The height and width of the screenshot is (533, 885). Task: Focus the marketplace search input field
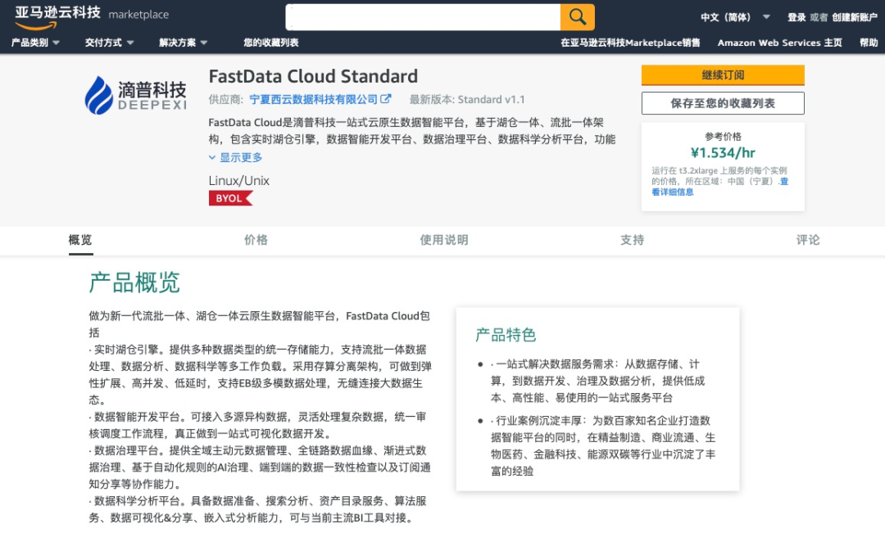[423, 17]
